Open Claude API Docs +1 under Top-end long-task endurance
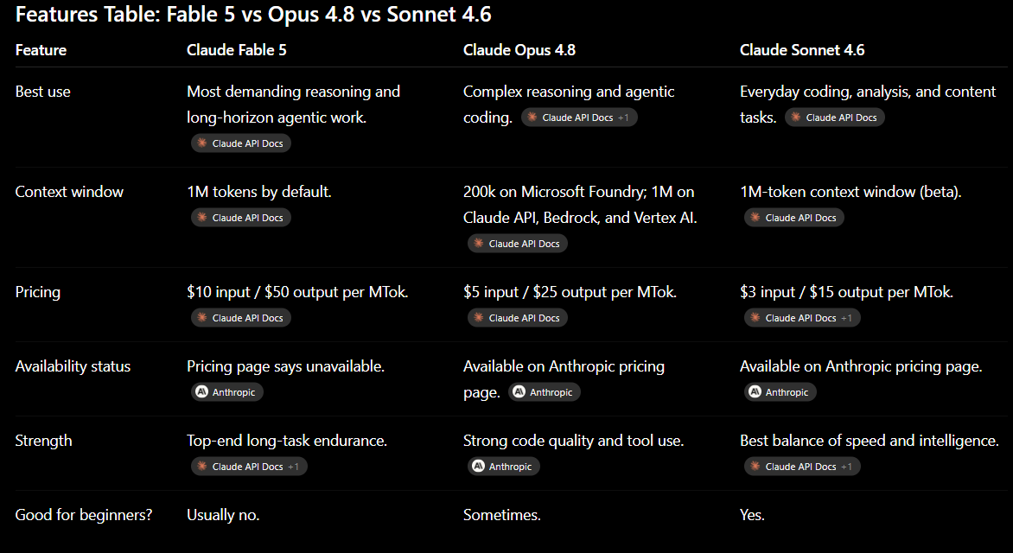 (x=249, y=467)
